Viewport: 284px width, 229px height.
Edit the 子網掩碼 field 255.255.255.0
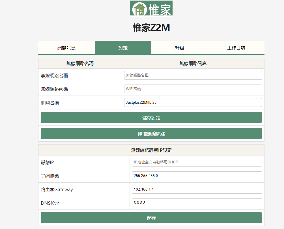pos(197,176)
